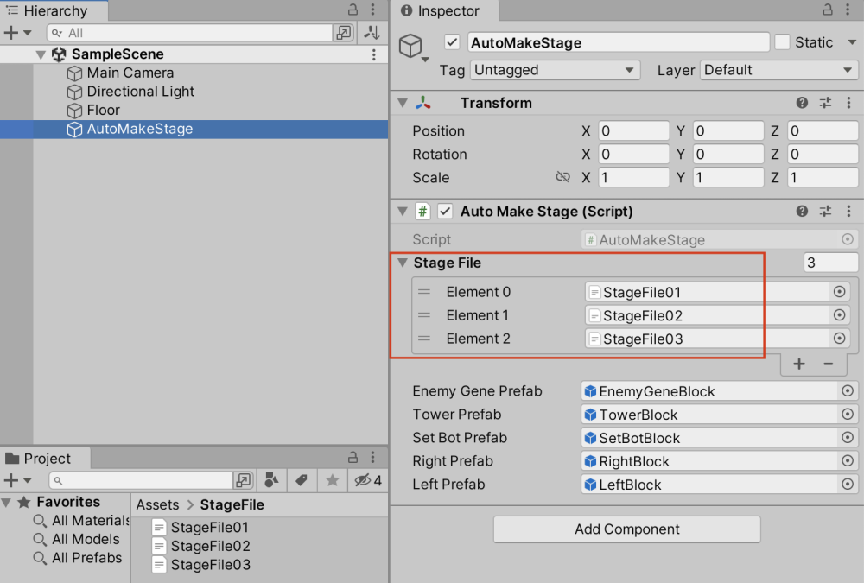Click the Position X input field

[x=635, y=130]
